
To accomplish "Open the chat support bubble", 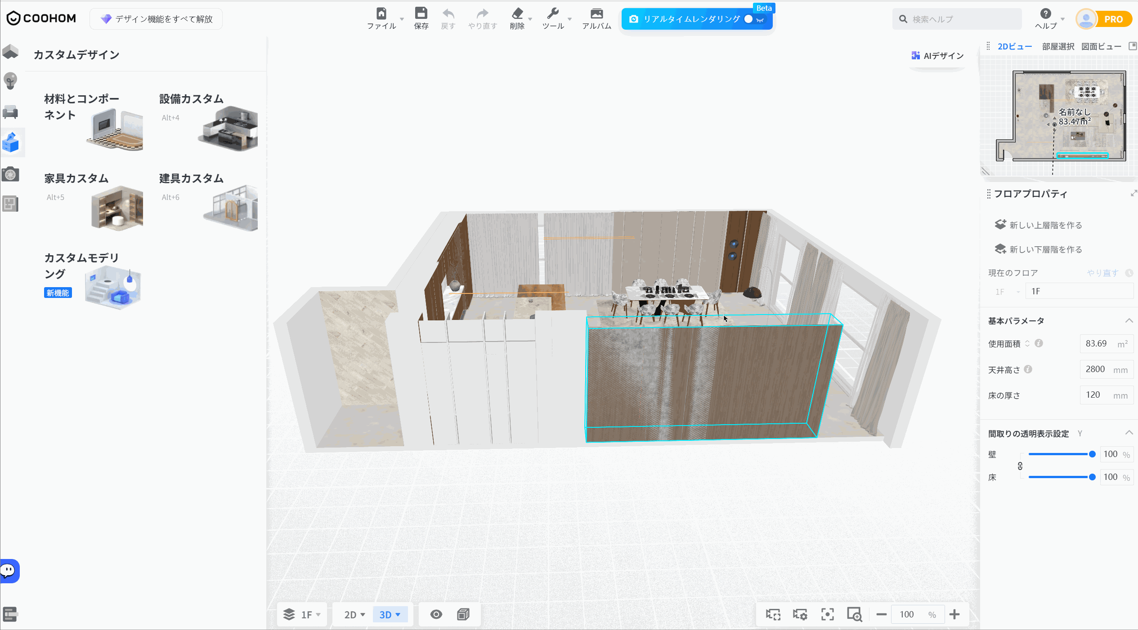I will point(9,571).
